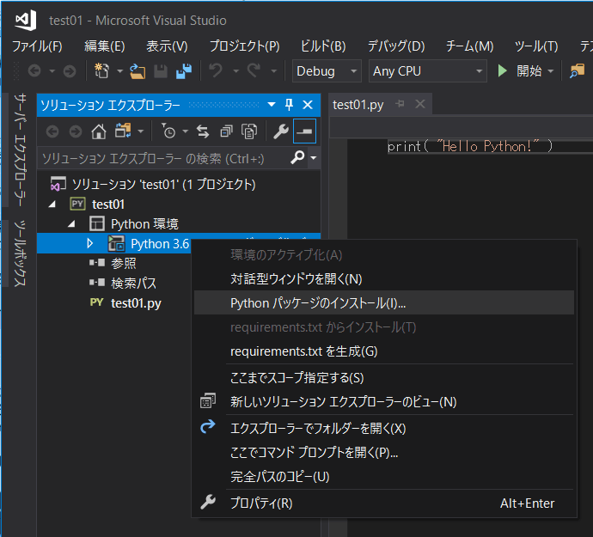Screen dimensions: 593x537
Task: Select ここまでスコープ指定する(S) menu item
Action: [384, 377]
